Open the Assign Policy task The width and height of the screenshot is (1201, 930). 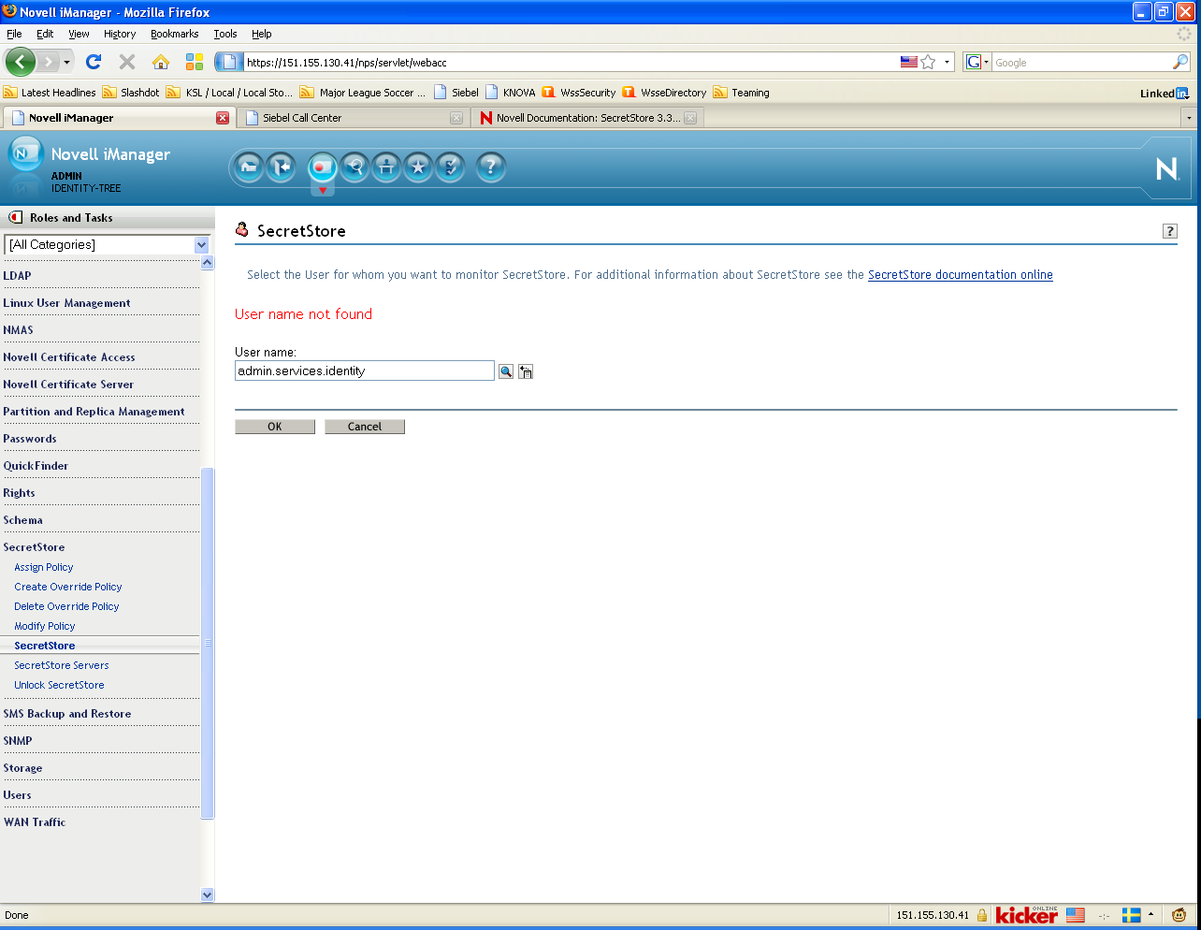pos(44,567)
